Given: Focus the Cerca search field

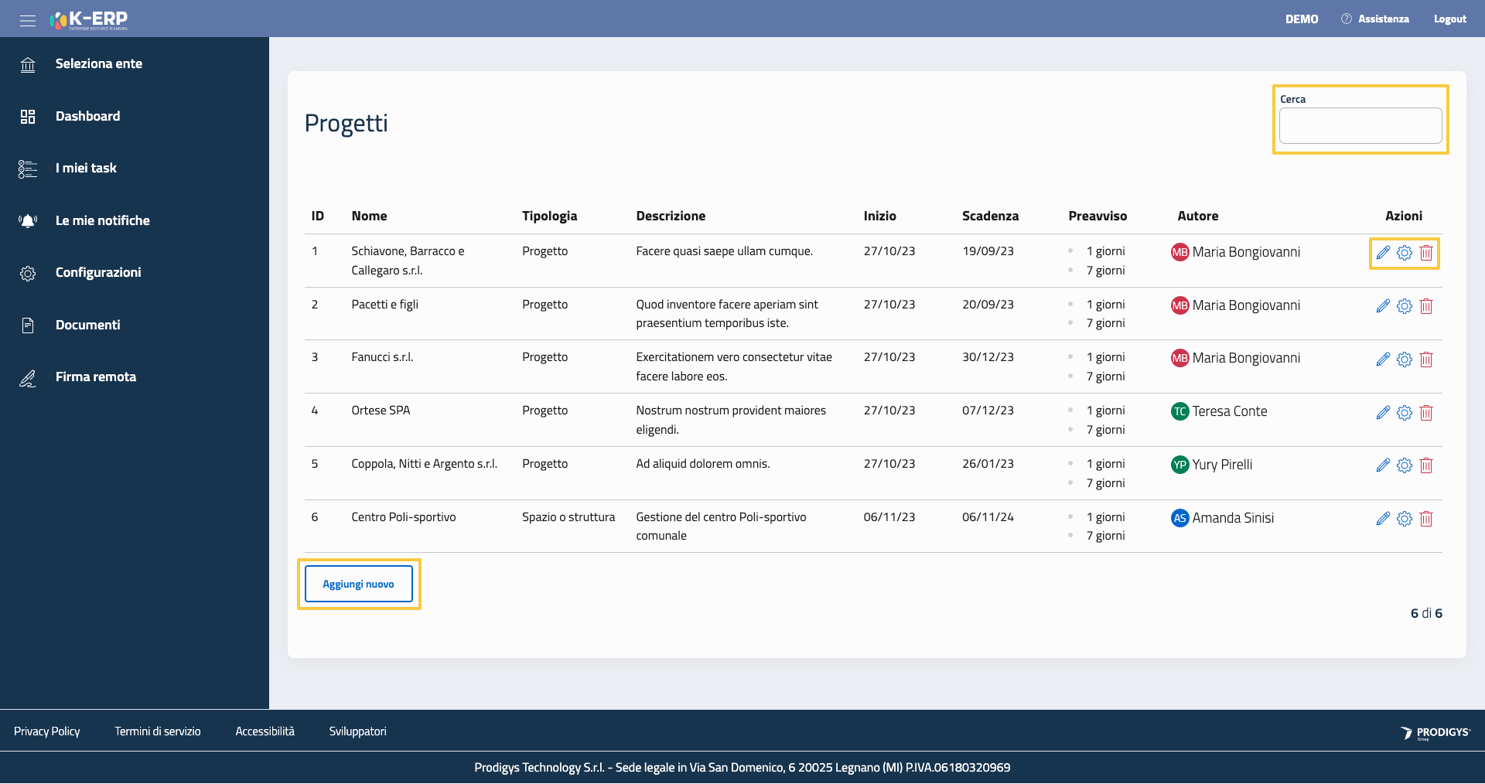Looking at the screenshot, I should [x=1360, y=126].
